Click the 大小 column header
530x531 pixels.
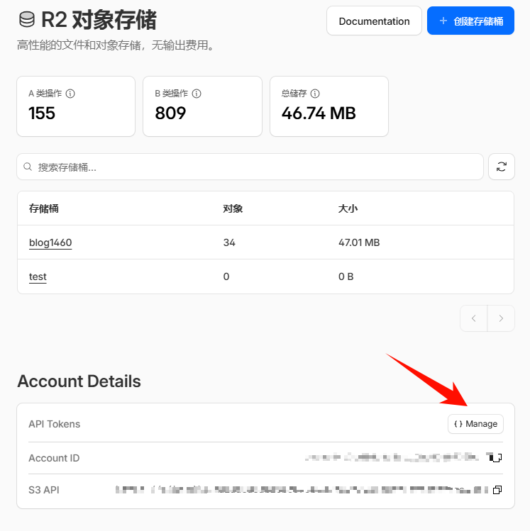pos(348,208)
